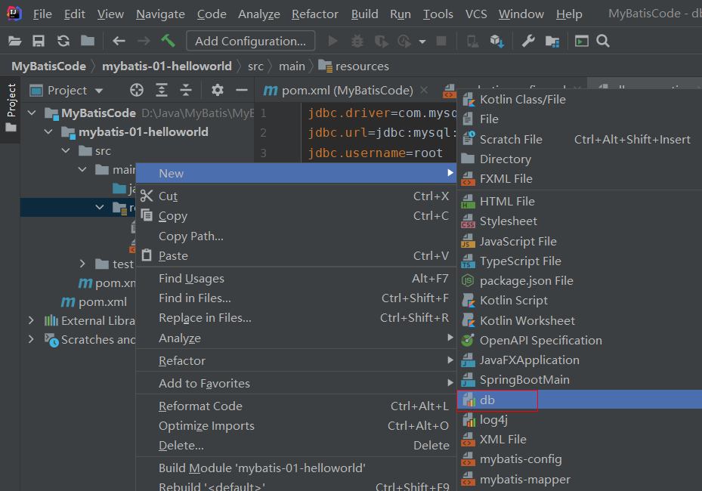Open Project Structure icon in toolbar
Image resolution: width=702 pixels, height=491 pixels.
coord(552,42)
